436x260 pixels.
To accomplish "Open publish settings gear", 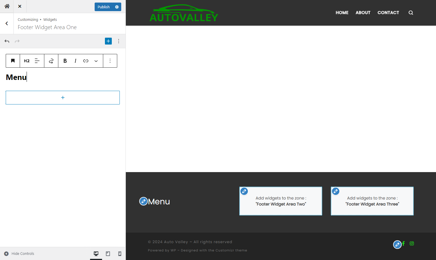I will point(117,7).
